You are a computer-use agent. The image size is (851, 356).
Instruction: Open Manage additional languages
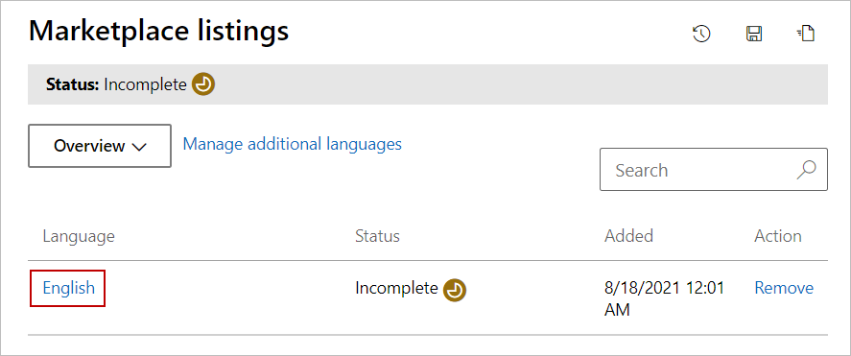(293, 144)
